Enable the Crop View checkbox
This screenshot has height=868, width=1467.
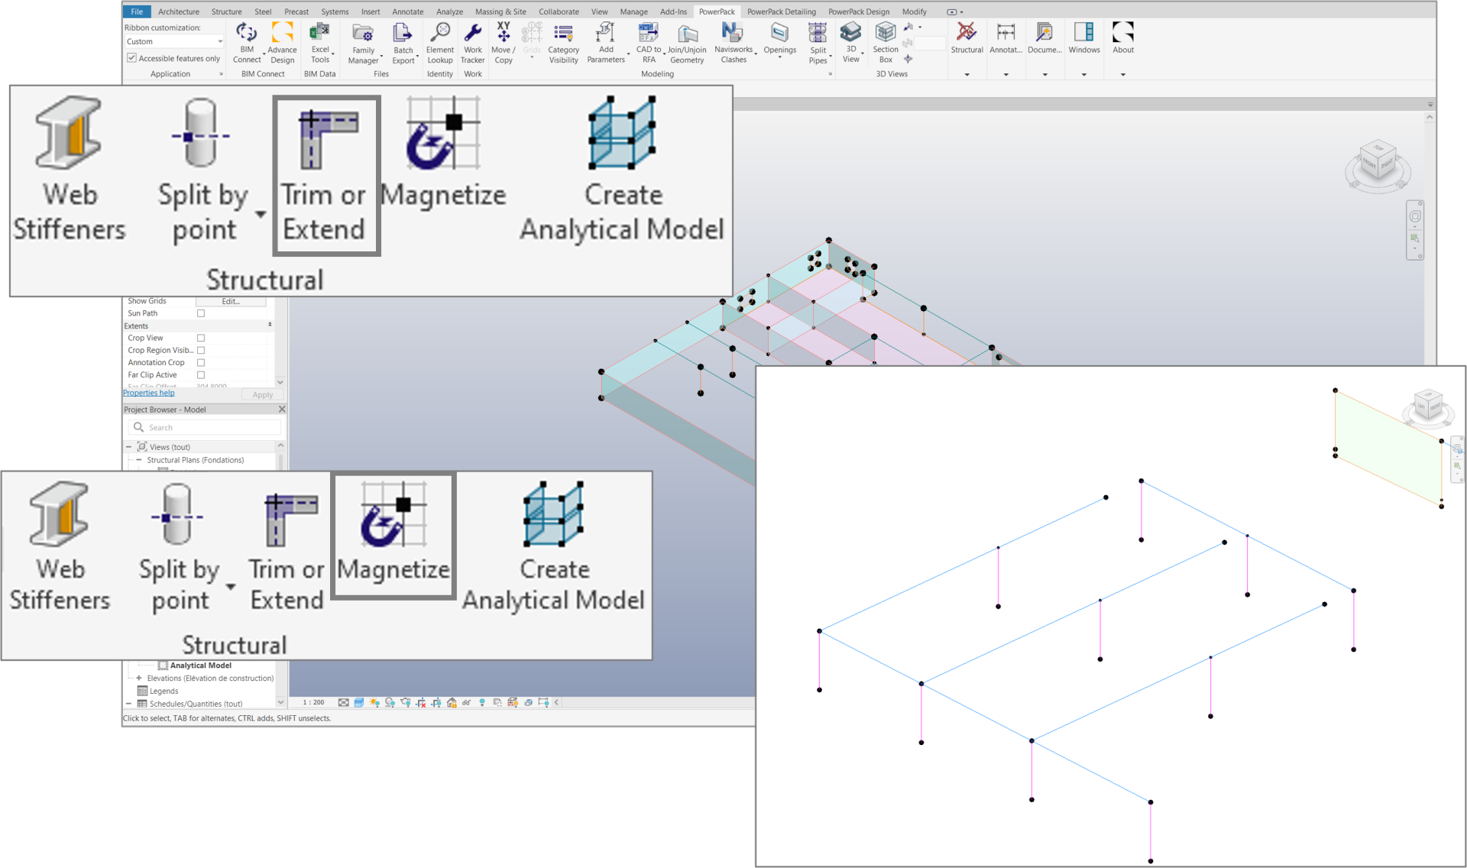201,338
